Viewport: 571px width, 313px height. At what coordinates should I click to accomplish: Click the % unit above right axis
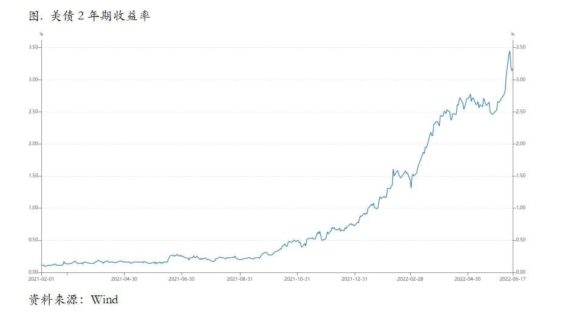513,35
